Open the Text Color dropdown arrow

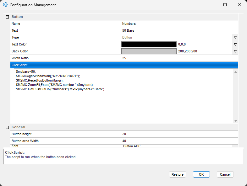pyautogui.click(x=235, y=45)
